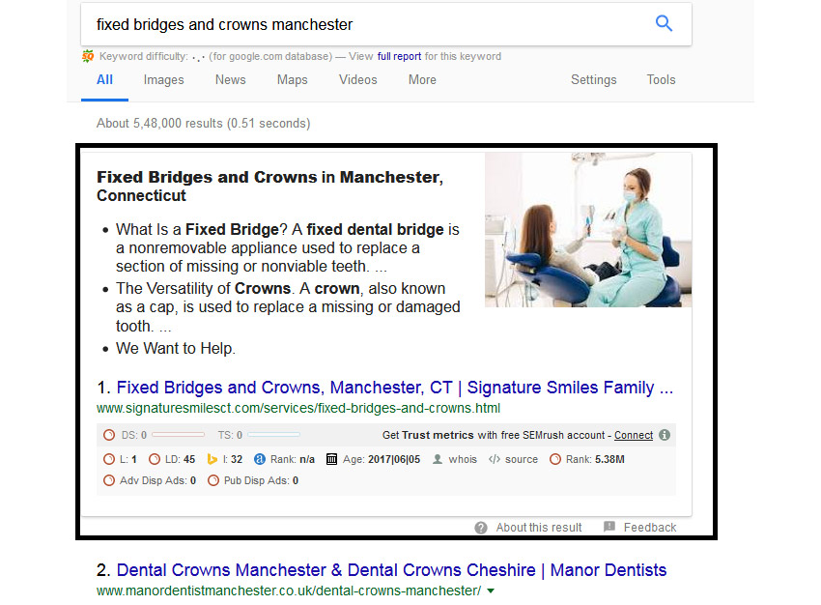This screenshot has width=821, height=605.
Task: Click the LD: 45 circle icon
Action: 155,459
